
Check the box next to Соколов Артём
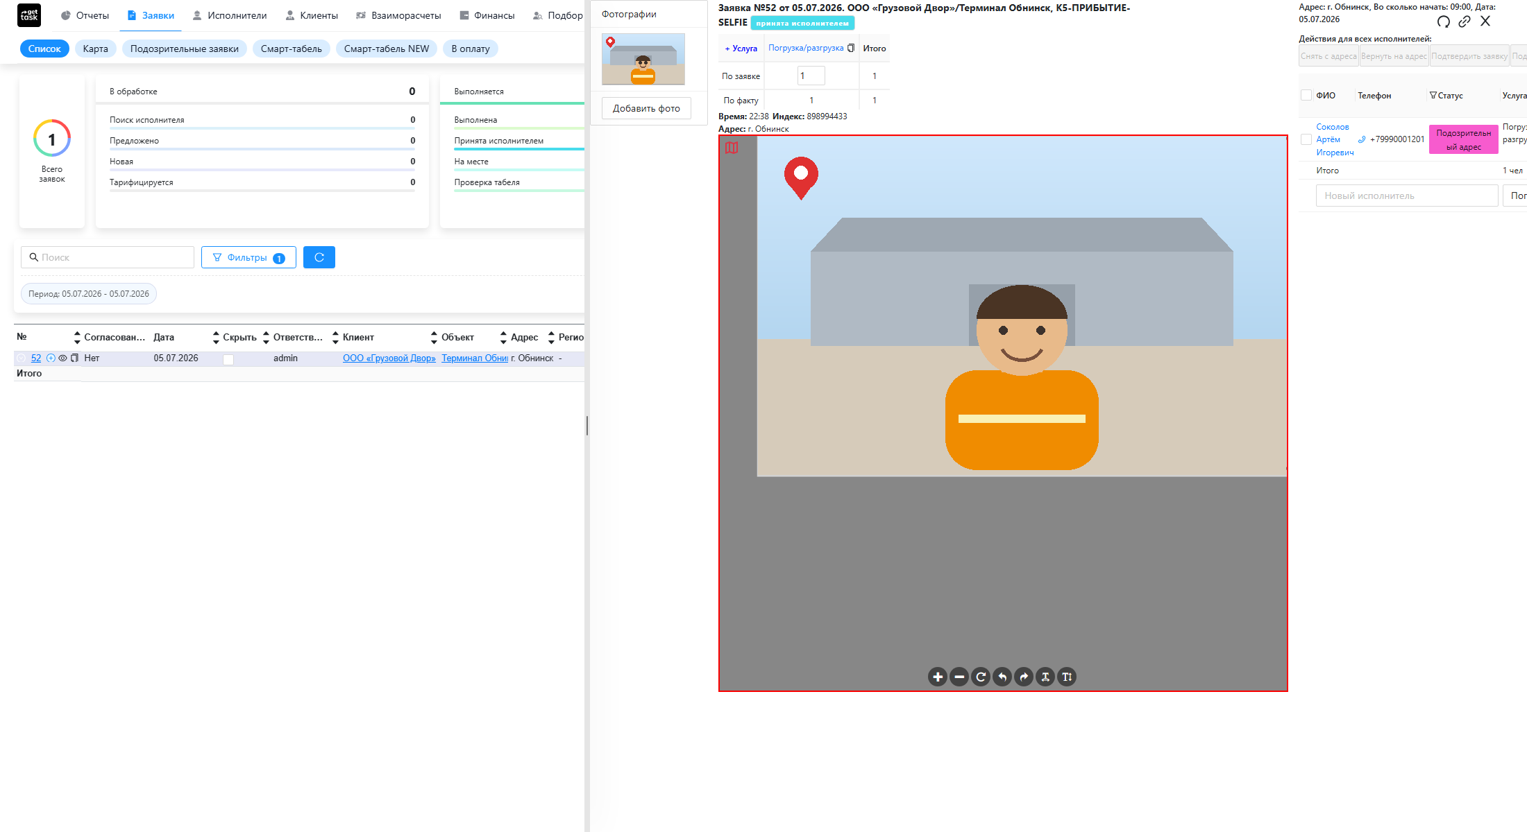[1306, 139]
